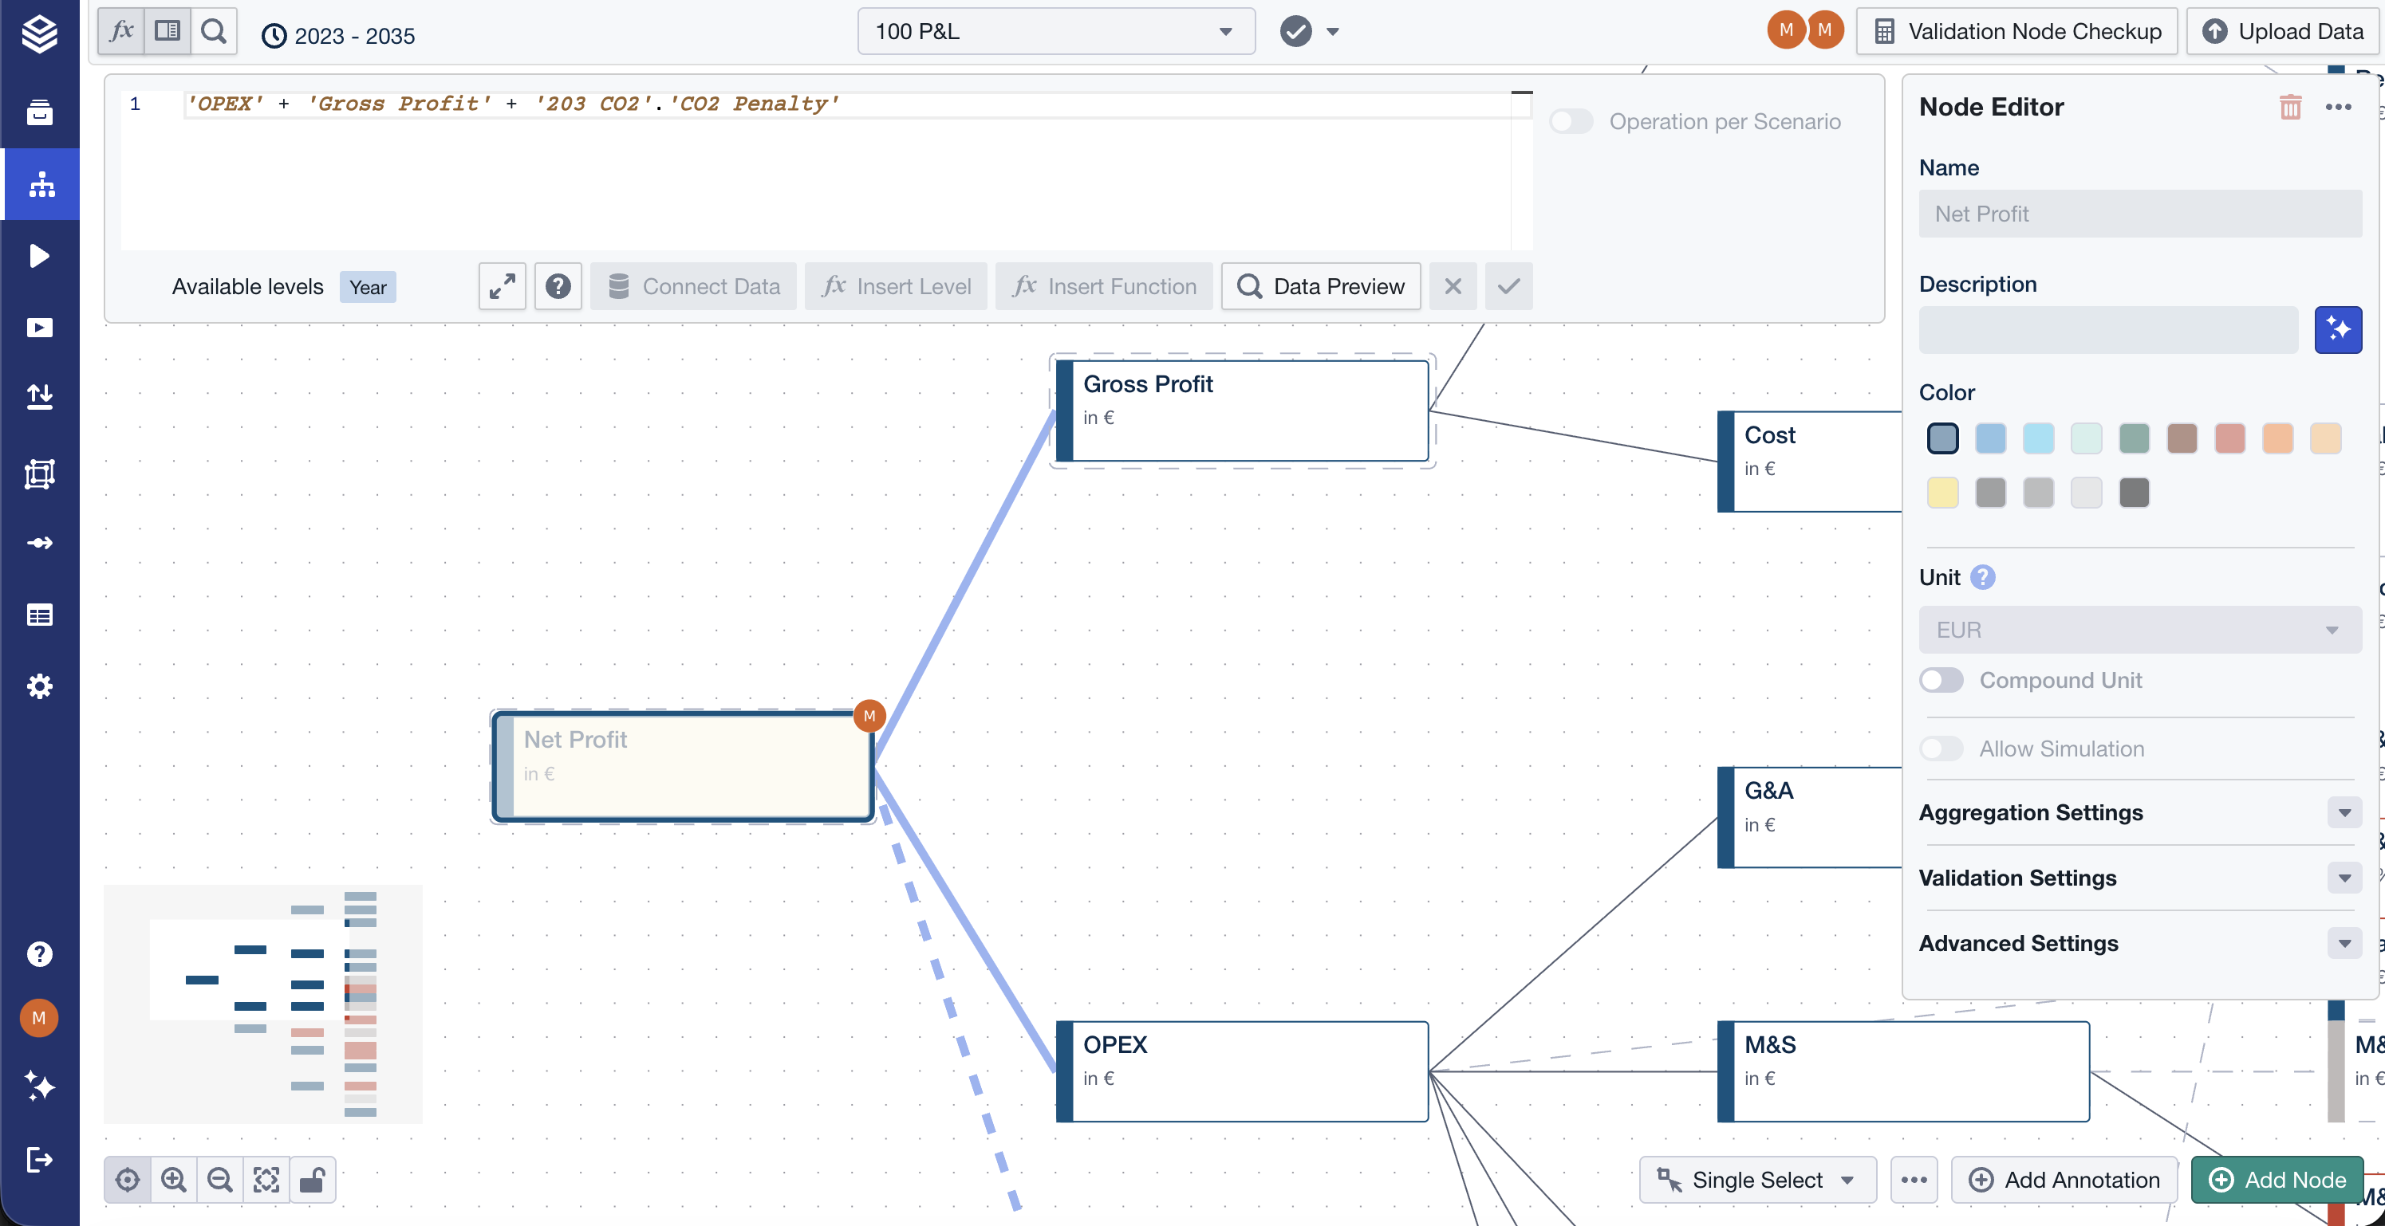Expand Aggregation Settings section
The image size is (2385, 1226).
tap(2344, 812)
